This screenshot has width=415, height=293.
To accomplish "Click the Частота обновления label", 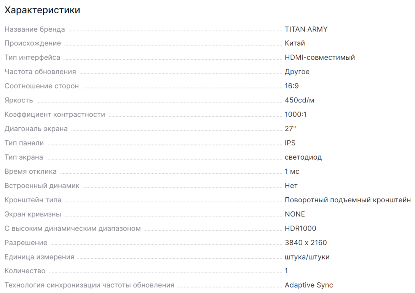I will 40,72.
